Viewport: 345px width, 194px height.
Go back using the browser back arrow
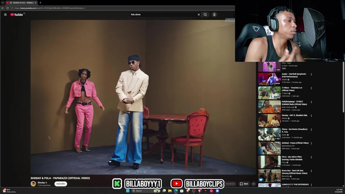pyautogui.click(x=3, y=8)
